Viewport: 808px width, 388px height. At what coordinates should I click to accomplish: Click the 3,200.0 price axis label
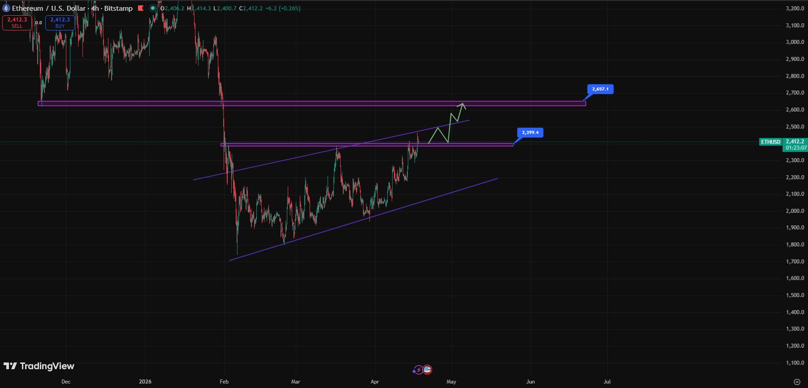click(795, 9)
